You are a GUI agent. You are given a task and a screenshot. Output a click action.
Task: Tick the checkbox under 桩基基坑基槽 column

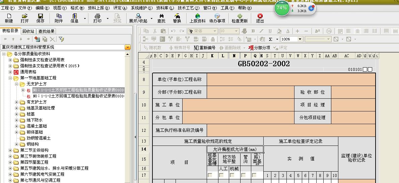(x=210, y=175)
